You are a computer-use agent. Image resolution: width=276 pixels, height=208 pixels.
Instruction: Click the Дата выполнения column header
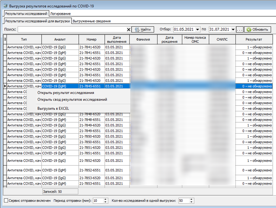tap(117, 39)
